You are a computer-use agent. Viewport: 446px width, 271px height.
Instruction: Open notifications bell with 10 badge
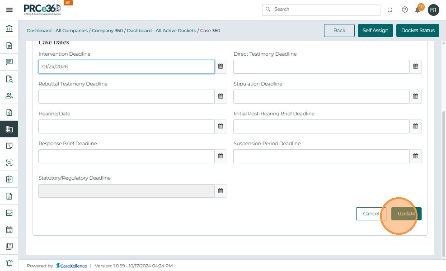(418, 10)
